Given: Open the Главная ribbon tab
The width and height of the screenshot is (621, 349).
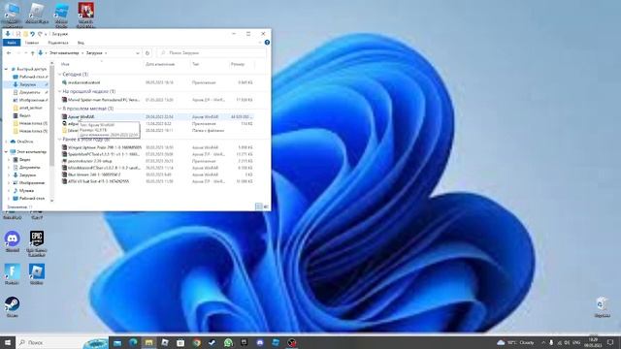Looking at the screenshot, I should tap(32, 43).
